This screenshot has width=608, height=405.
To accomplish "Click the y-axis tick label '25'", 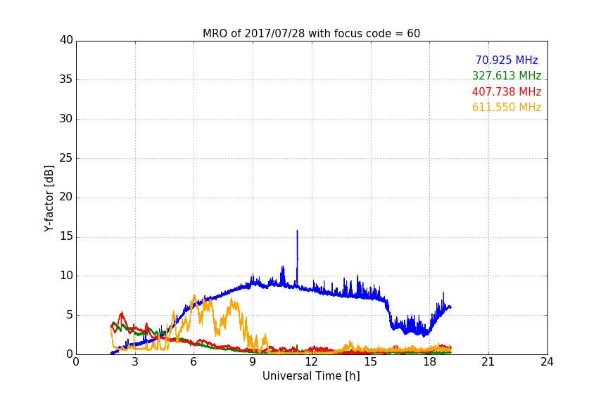I will 66,158.
